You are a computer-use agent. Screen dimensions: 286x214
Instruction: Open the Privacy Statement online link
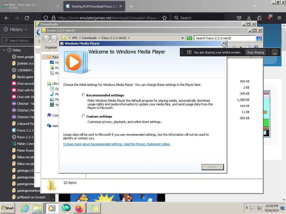pos(117,144)
